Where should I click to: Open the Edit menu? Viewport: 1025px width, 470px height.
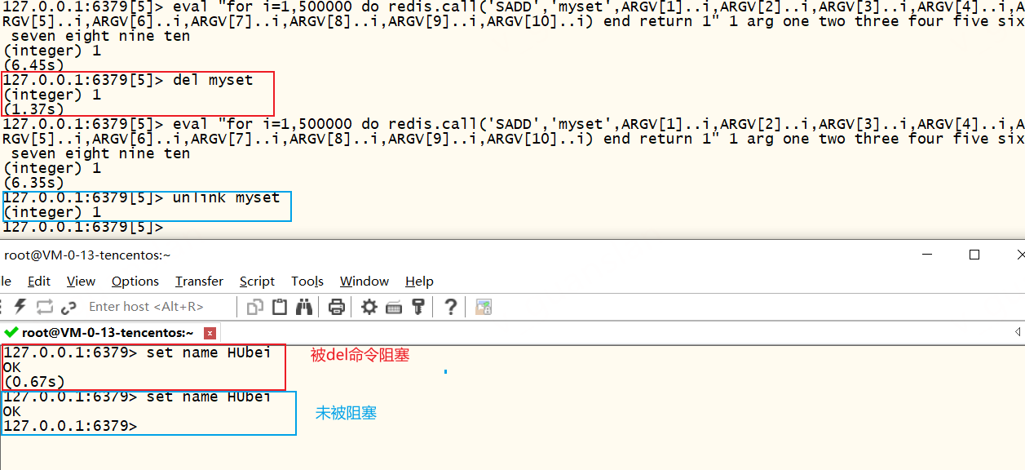pos(39,281)
